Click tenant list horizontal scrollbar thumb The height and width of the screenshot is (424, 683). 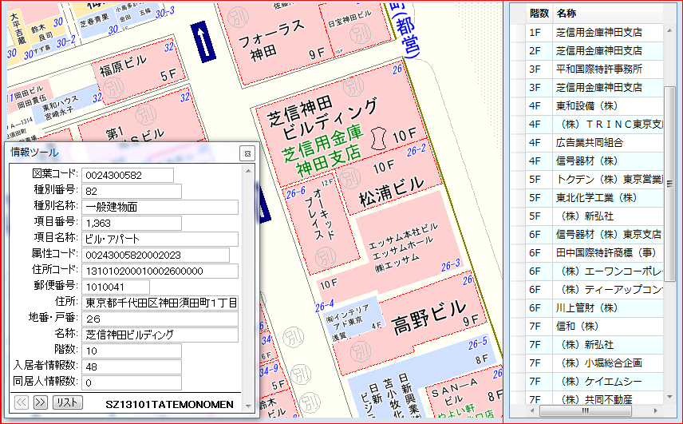(585, 410)
